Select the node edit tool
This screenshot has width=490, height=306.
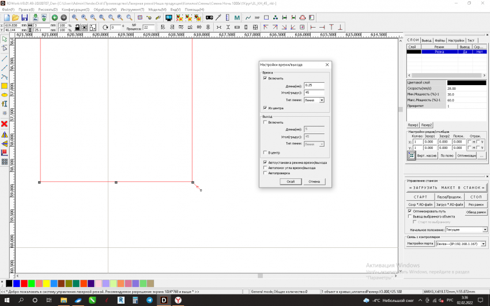[x=5, y=48]
